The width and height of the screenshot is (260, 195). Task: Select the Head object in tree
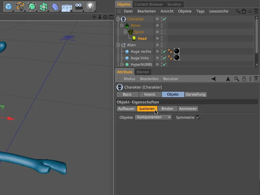click(x=142, y=38)
